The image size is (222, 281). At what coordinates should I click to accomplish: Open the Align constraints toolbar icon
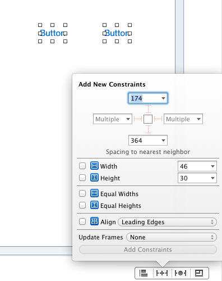(144, 273)
